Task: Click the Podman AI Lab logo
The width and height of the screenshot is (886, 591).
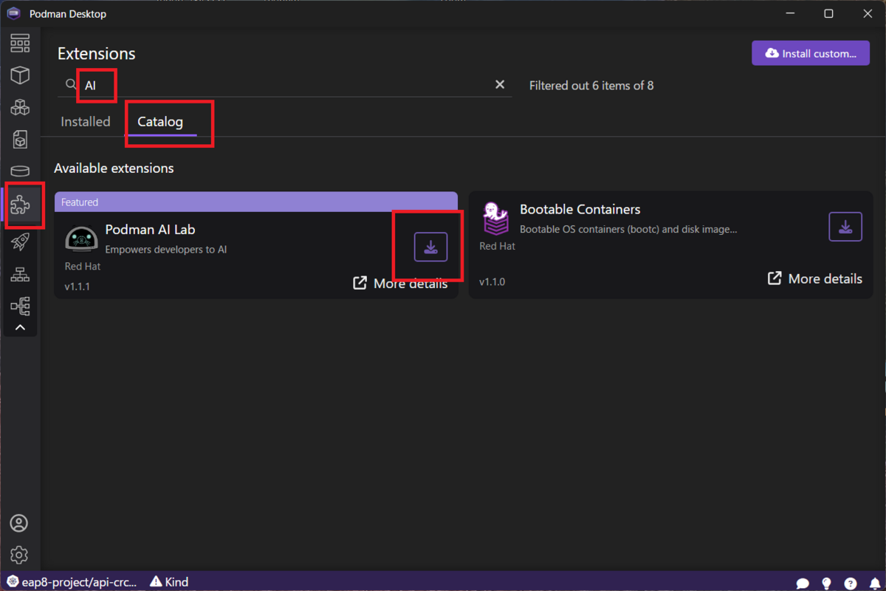Action: coord(81,237)
